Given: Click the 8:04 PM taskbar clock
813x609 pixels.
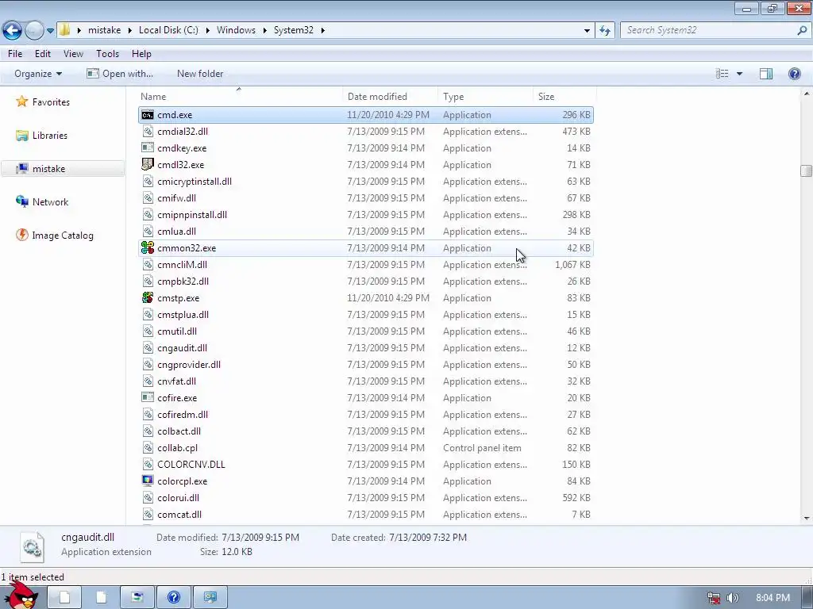Looking at the screenshot, I should tap(773, 598).
